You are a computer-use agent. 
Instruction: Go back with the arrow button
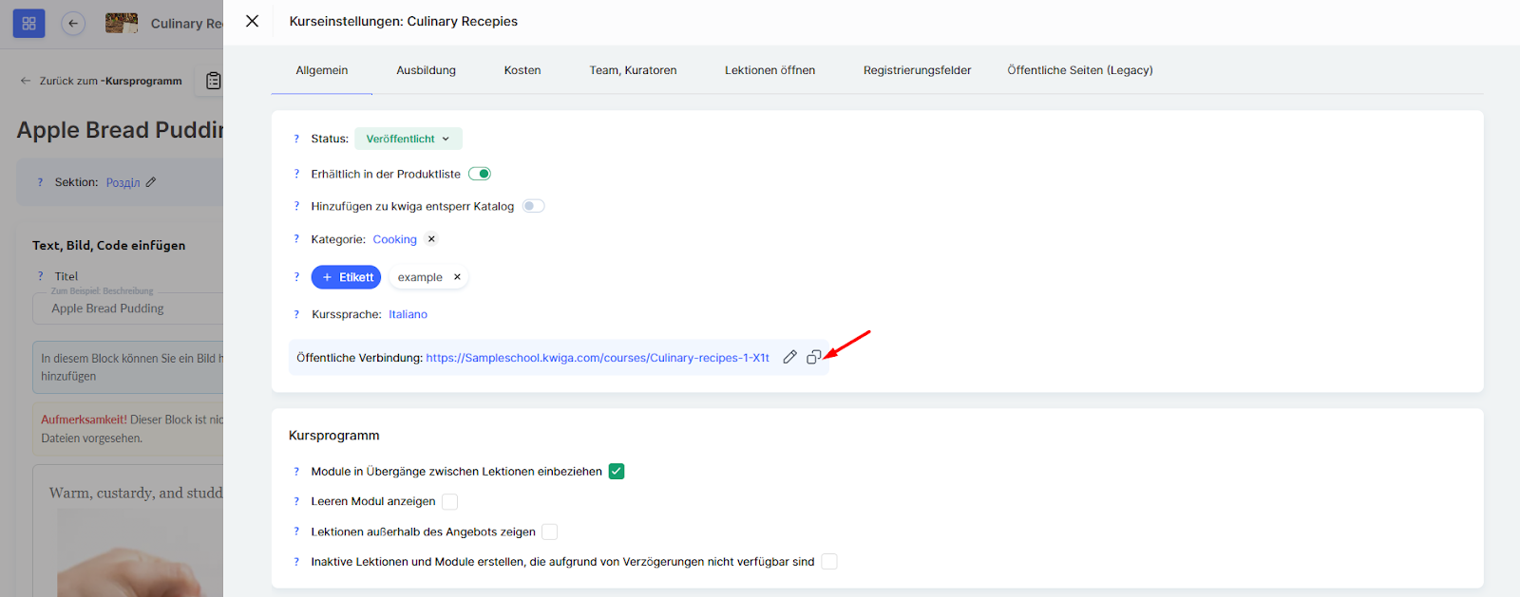pos(73,23)
